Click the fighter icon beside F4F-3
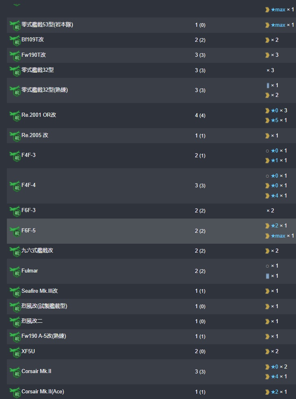The image size is (296, 399). point(15,156)
